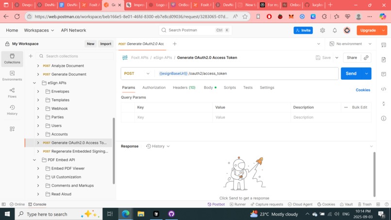391x220 pixels.
Task: Open the related requests icon in right sidebar
Action: click(x=384, y=103)
